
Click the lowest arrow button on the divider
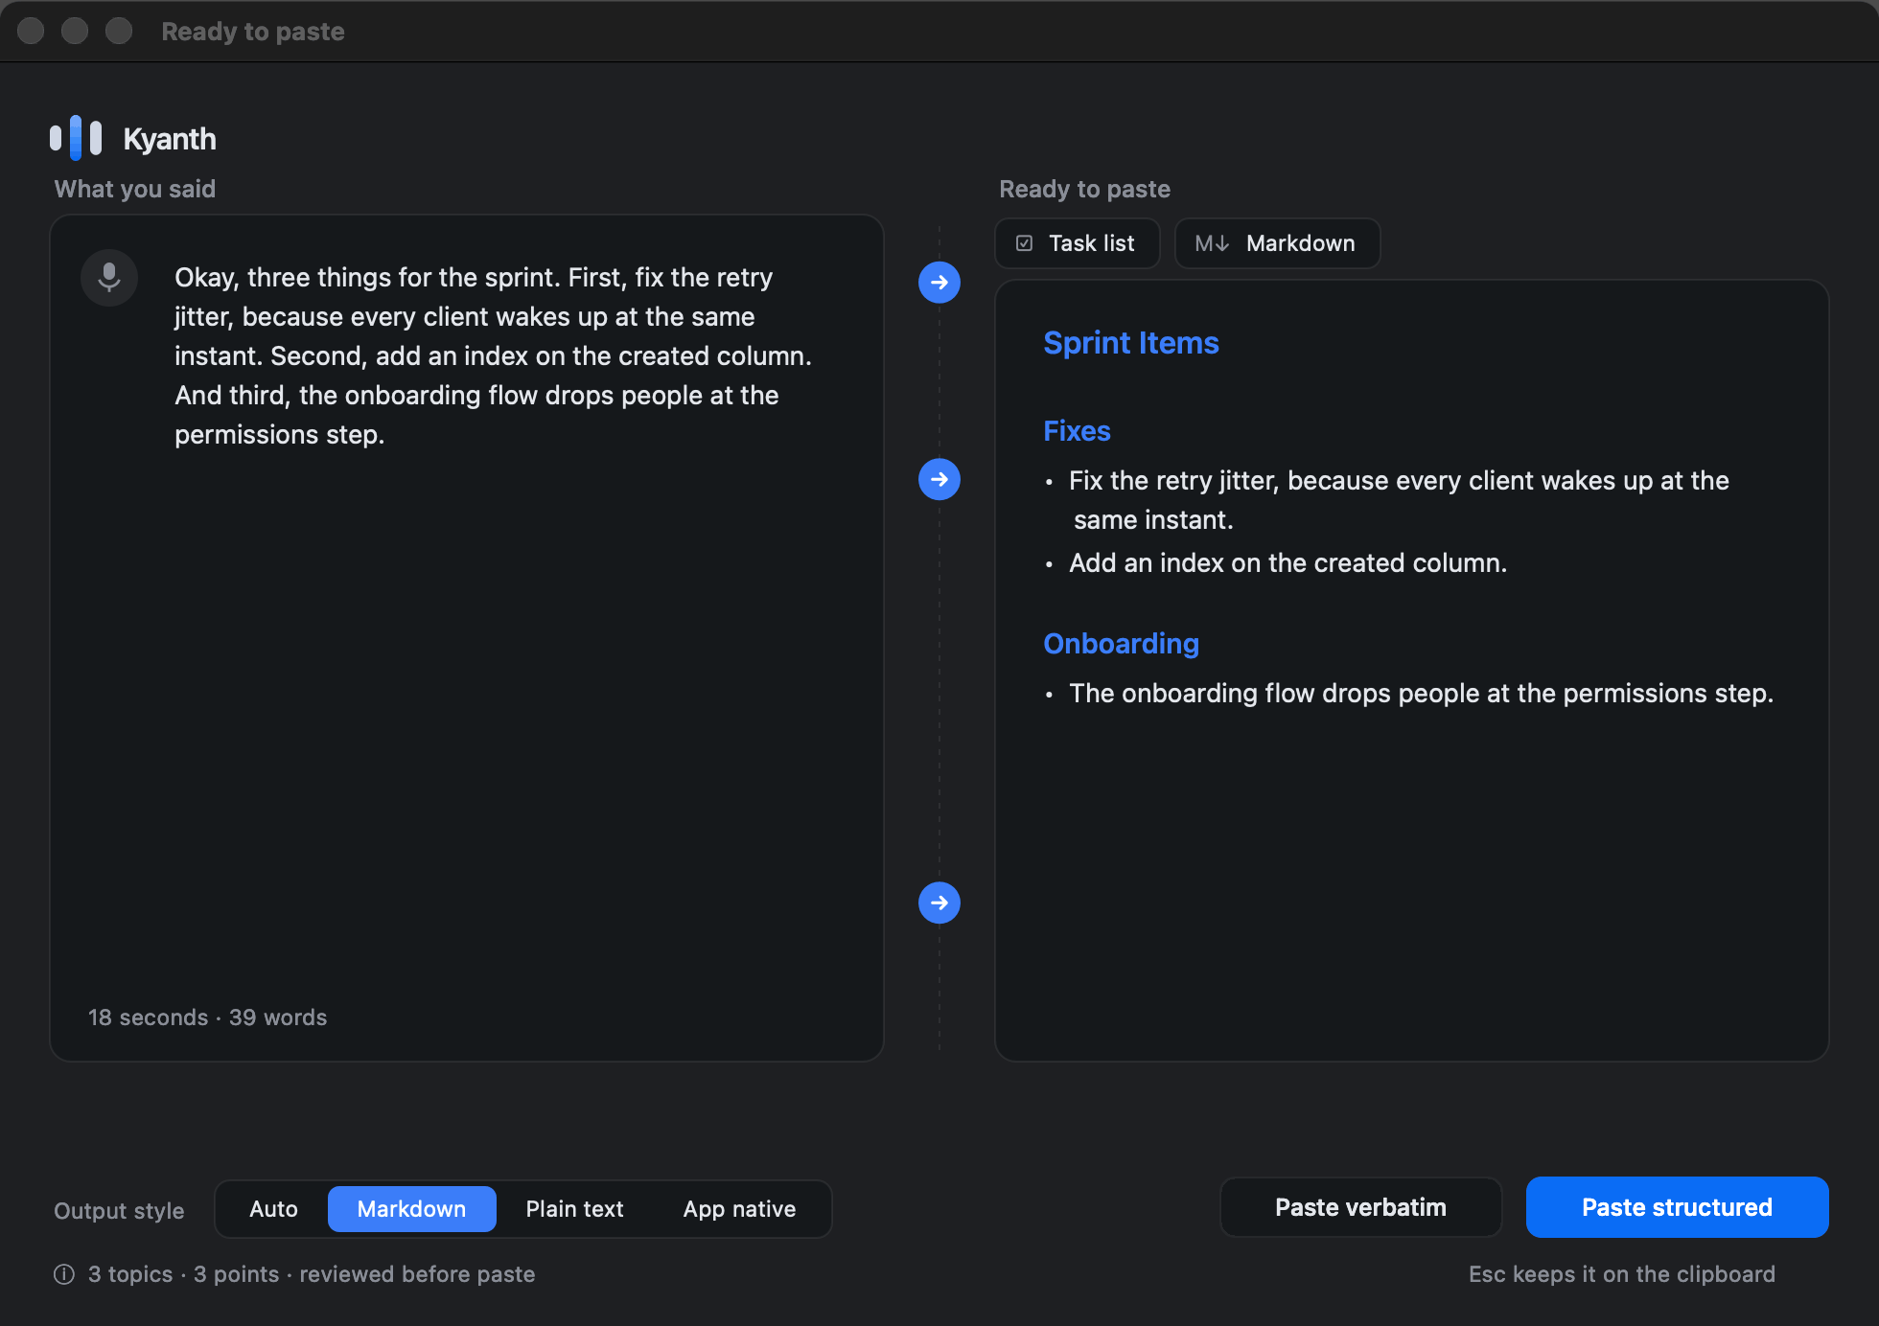[939, 903]
